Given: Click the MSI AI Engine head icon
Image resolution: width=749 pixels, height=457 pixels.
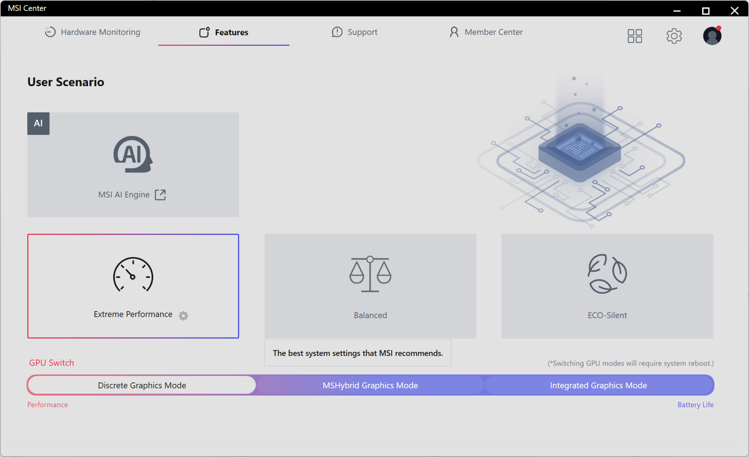Looking at the screenshot, I should [x=133, y=154].
